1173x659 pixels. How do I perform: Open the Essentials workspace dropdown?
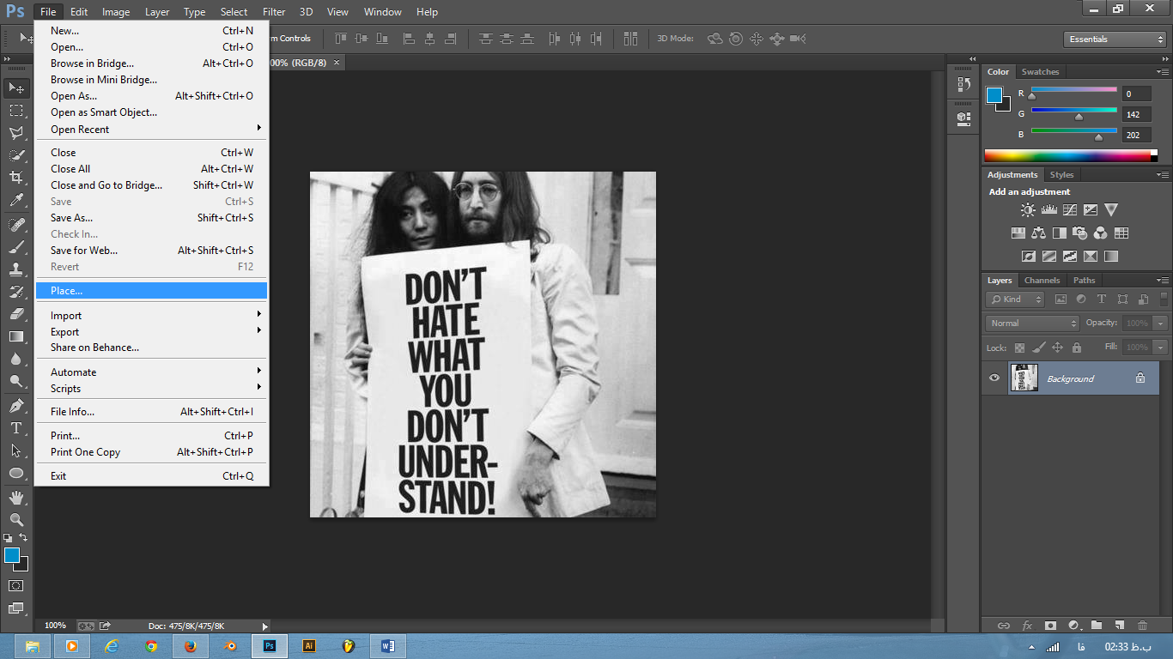(x=1115, y=39)
